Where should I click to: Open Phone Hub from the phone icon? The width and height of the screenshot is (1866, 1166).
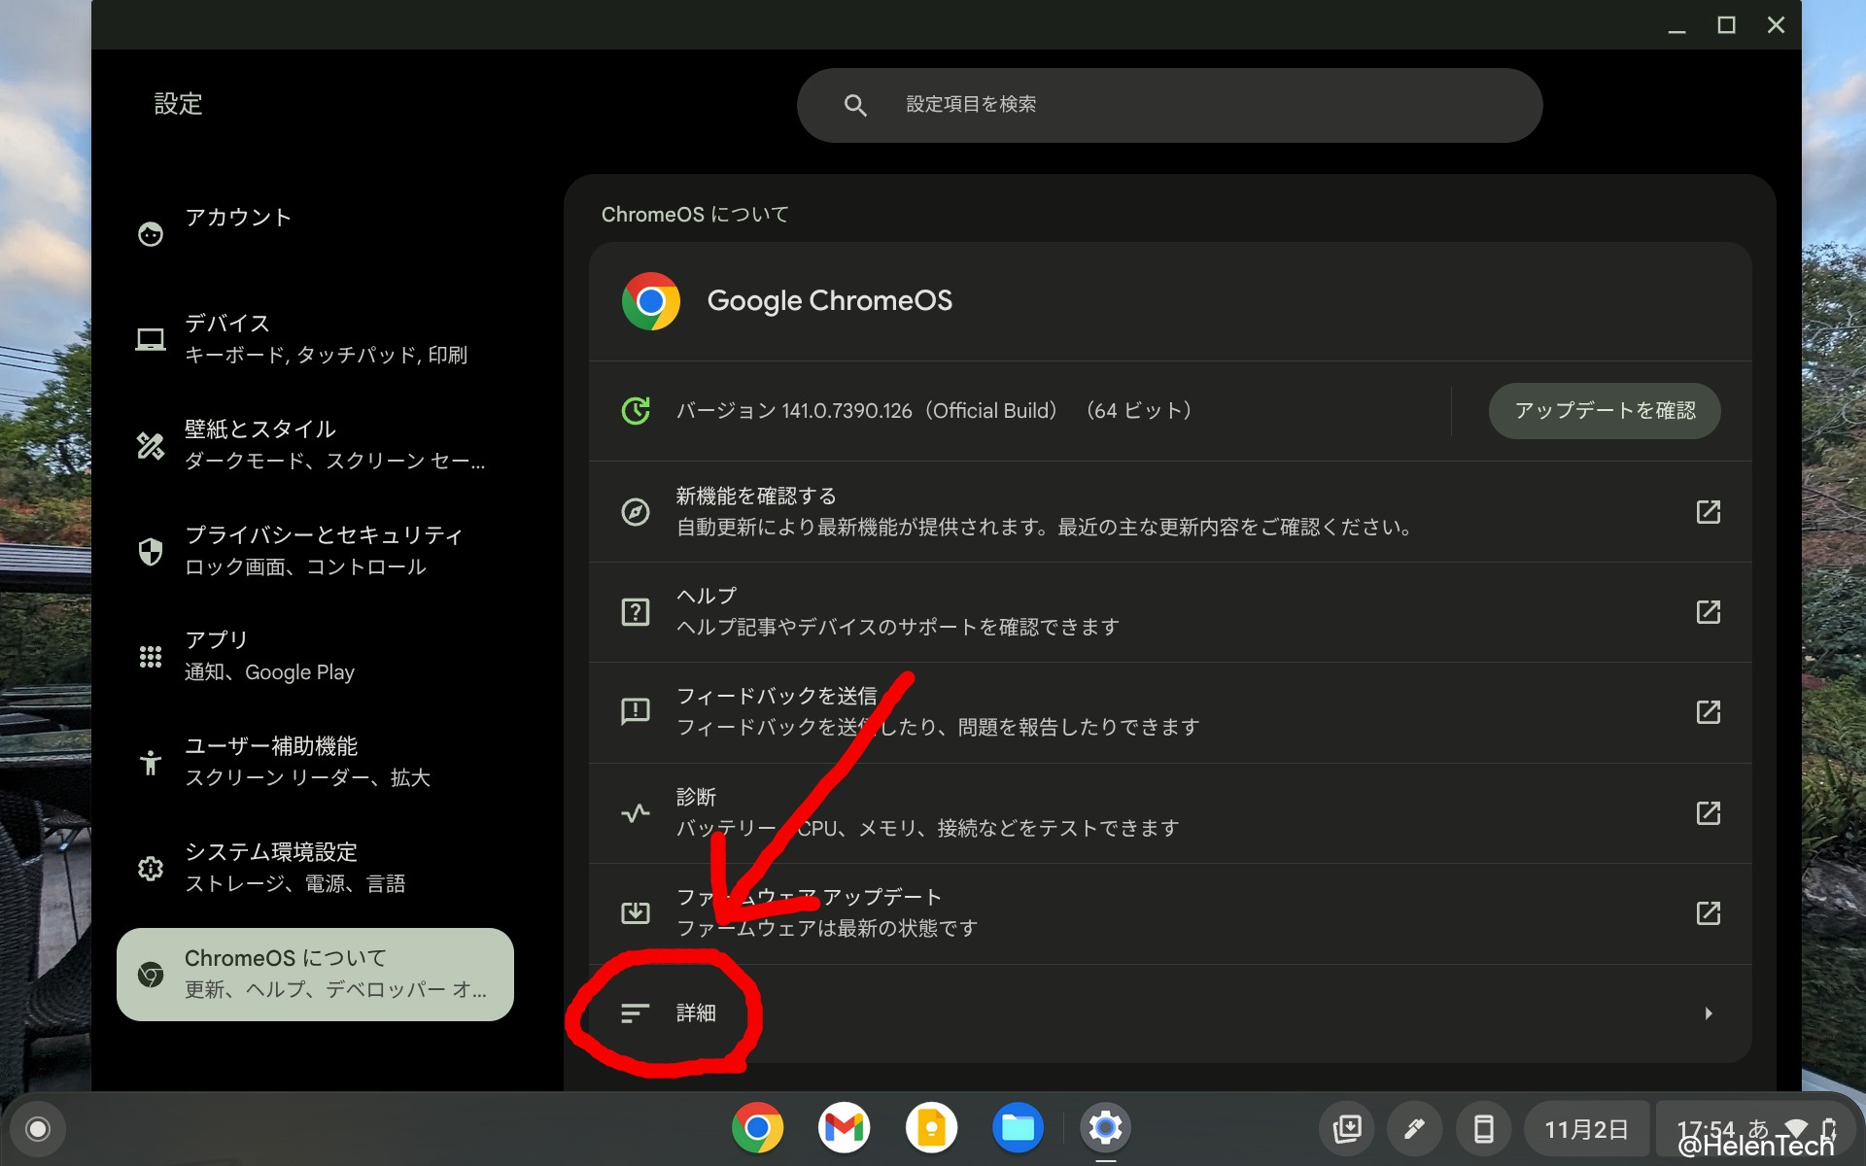(x=1484, y=1128)
